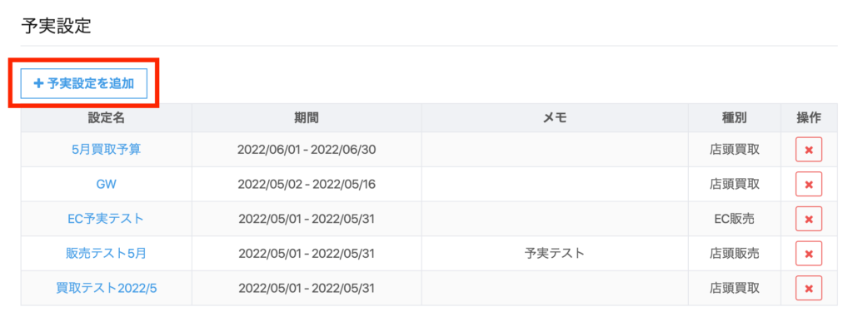This screenshot has width=853, height=312.
Task: Click the 予実設定を追加 button
Action: point(84,84)
